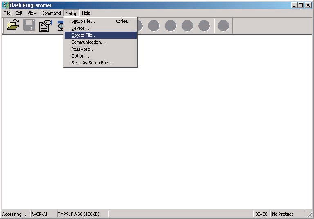This screenshot has height=219, width=314.
Task: Click the empty progress field in status bar
Action: click(181, 214)
